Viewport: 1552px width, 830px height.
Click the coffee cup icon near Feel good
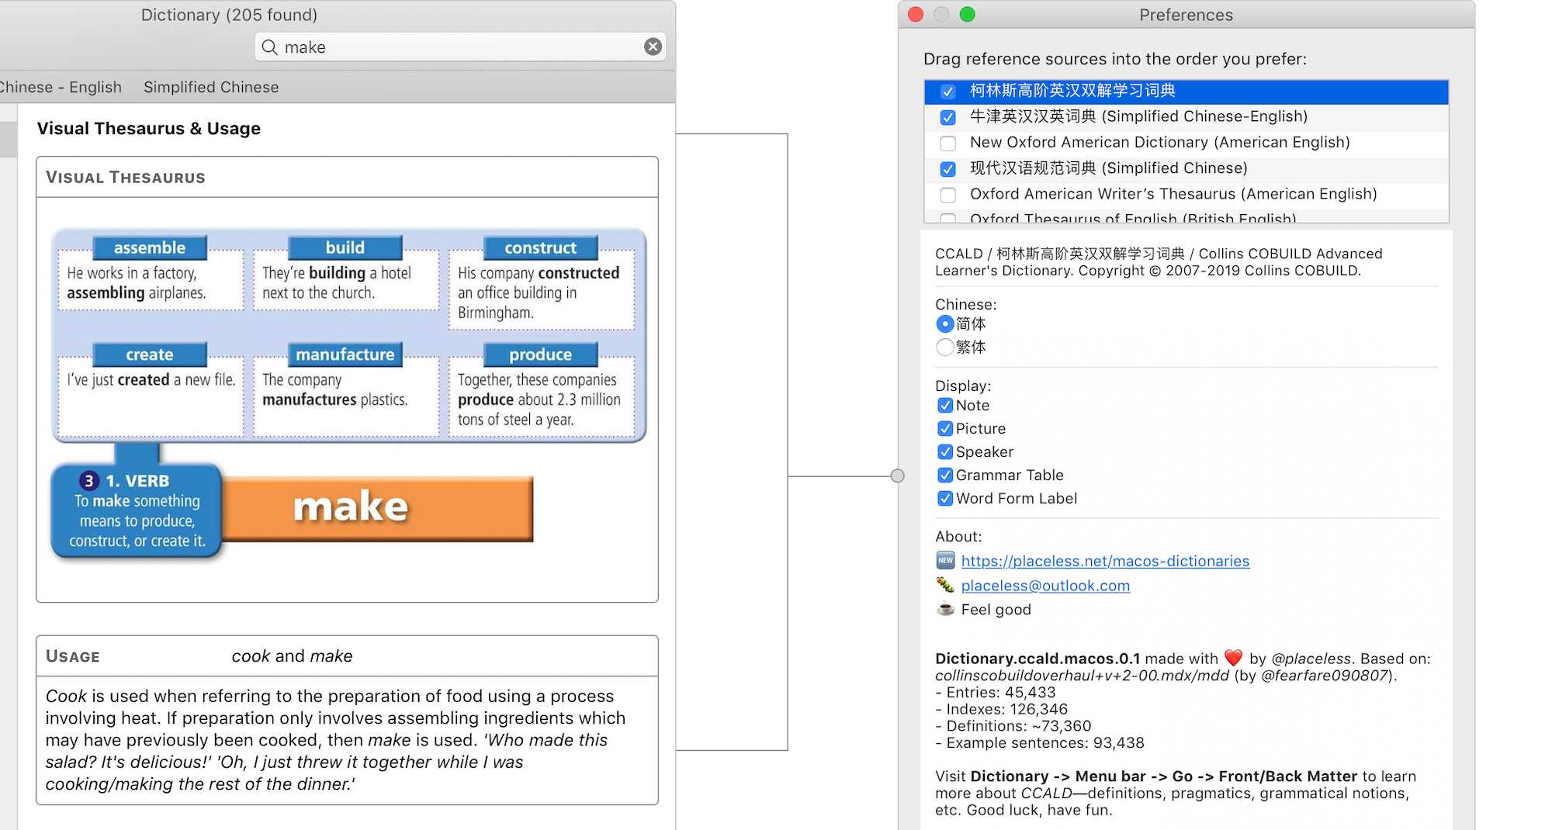[x=944, y=610]
